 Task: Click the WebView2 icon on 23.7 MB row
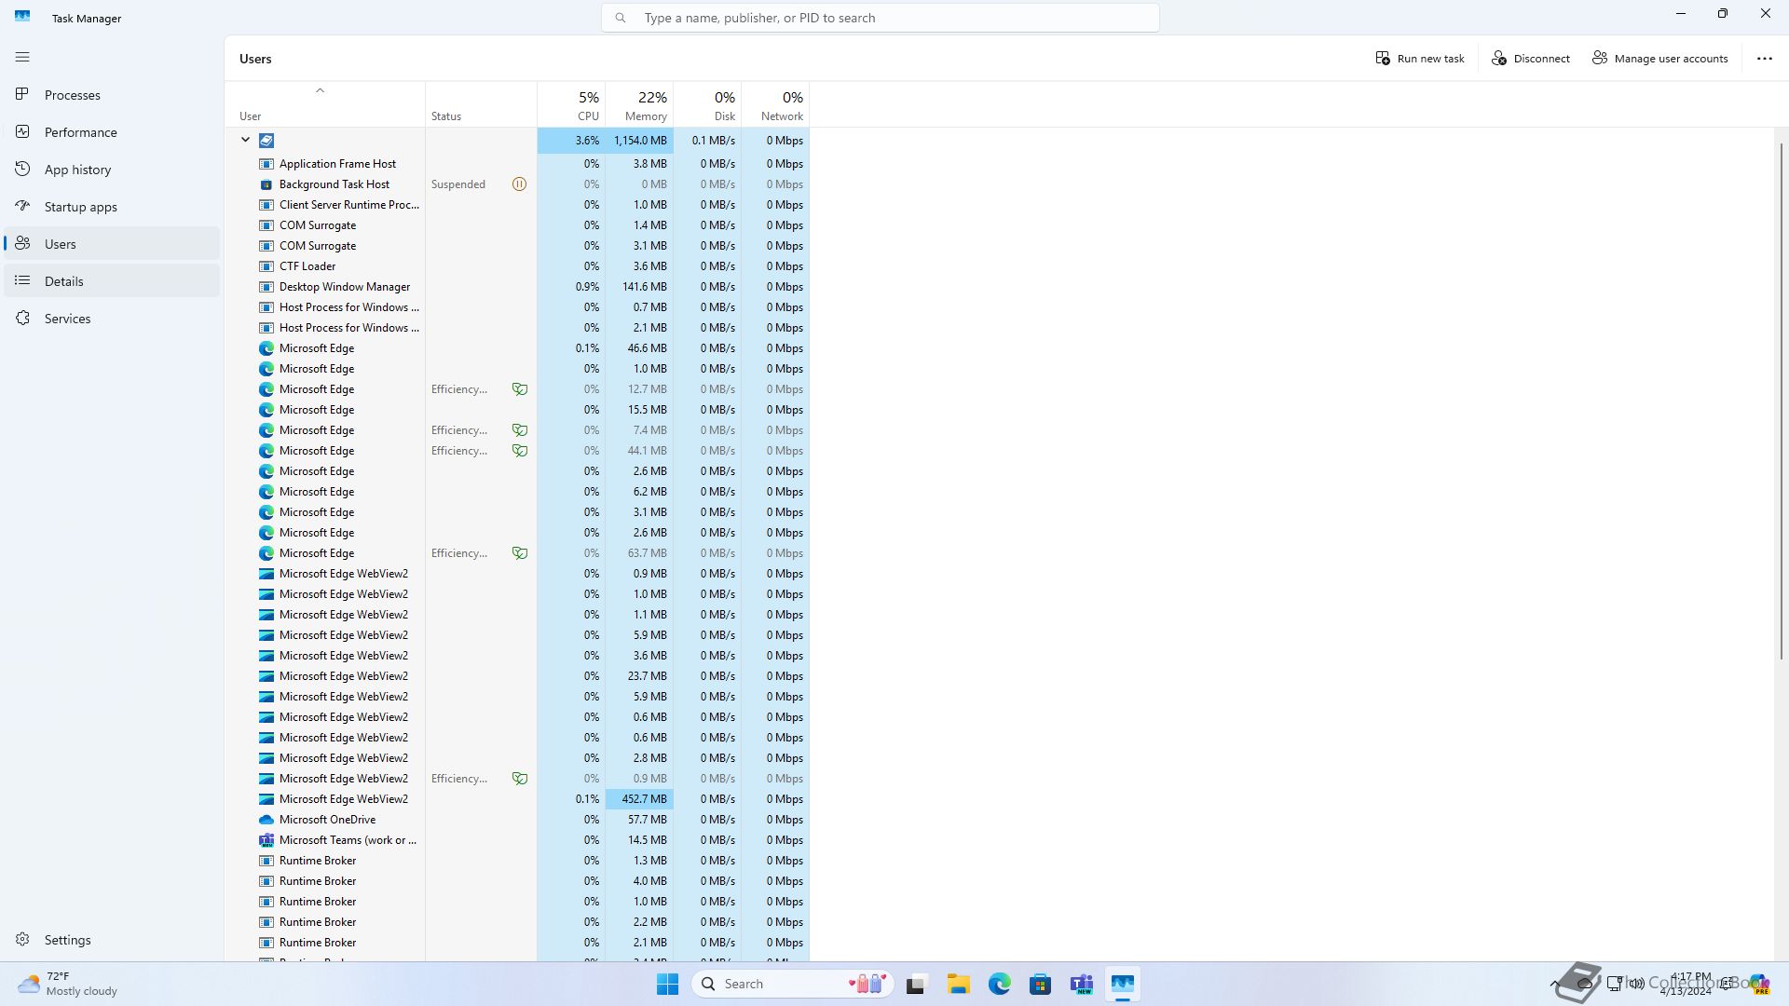(x=266, y=676)
